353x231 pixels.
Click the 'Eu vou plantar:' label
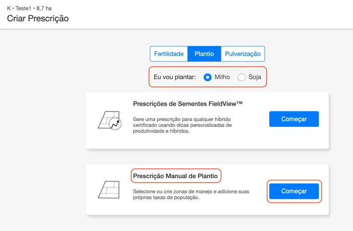pos(175,77)
